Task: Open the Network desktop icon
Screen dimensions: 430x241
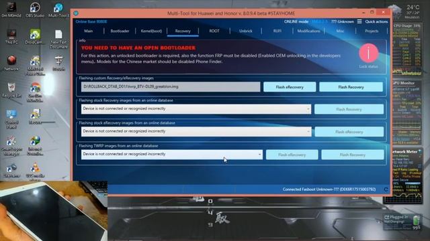Action: coord(11,63)
